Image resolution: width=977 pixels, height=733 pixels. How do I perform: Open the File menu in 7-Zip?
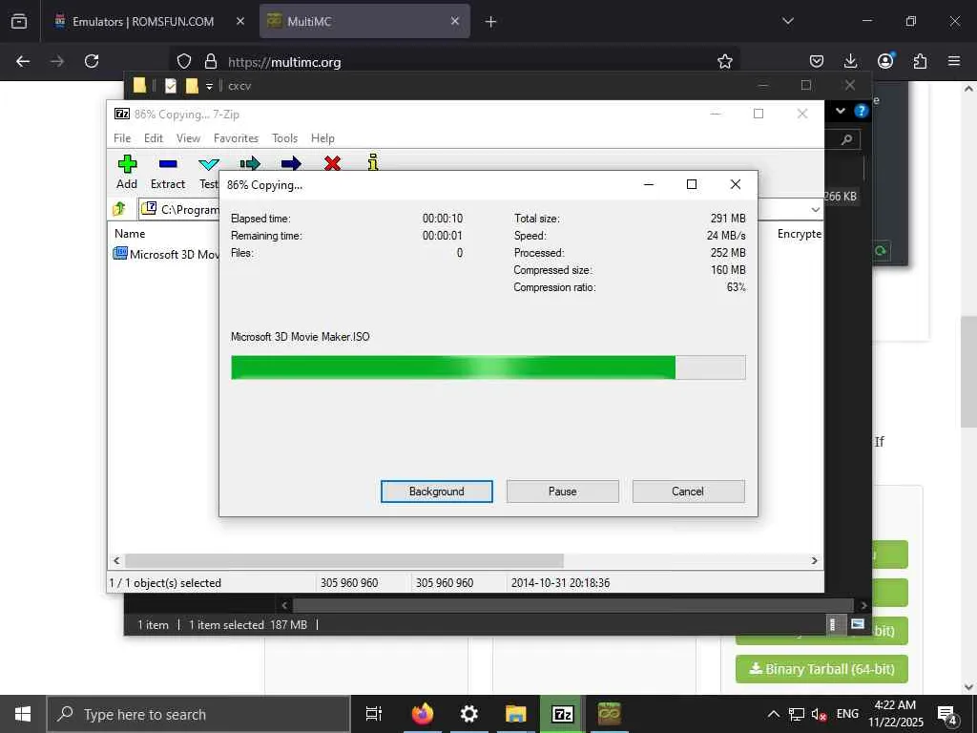tap(122, 138)
